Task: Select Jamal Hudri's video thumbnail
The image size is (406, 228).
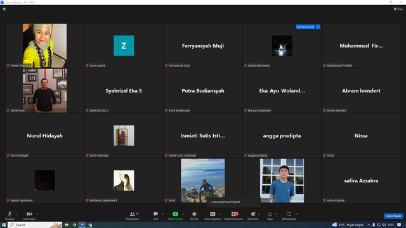Action: [44, 91]
